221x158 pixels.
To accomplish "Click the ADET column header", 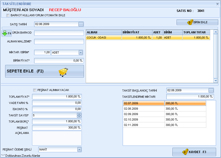I will [x=158, y=32].
